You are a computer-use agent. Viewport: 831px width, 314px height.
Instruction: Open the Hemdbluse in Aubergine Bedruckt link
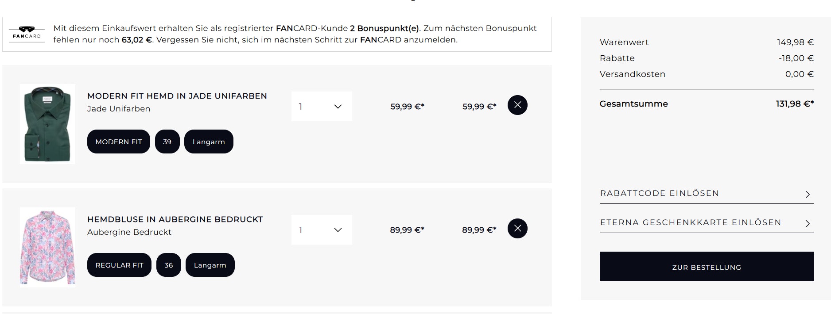[x=175, y=219]
